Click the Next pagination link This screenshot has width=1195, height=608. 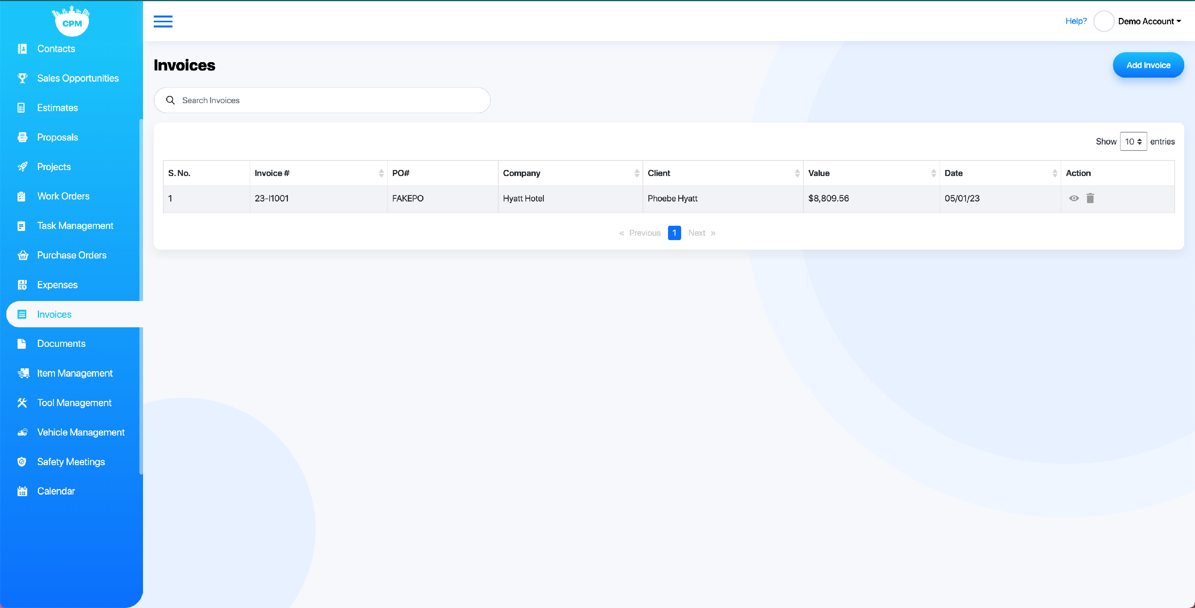coord(702,233)
